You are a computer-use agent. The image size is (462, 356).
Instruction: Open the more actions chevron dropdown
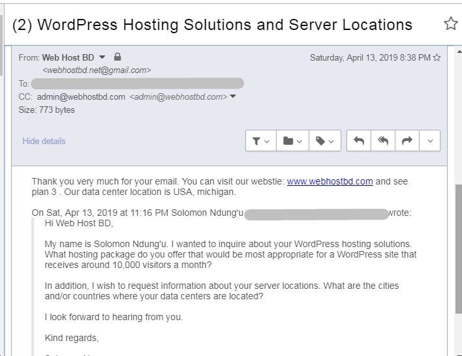coord(430,141)
